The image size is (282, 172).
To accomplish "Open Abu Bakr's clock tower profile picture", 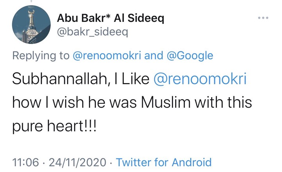I will point(31,24).
